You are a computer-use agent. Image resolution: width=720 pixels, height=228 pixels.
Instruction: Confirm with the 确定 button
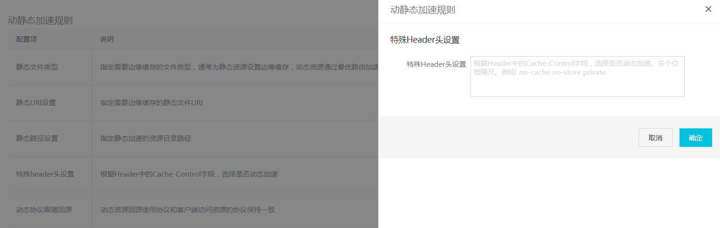pos(696,138)
